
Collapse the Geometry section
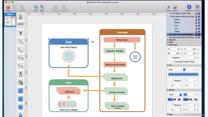coord(167,45)
